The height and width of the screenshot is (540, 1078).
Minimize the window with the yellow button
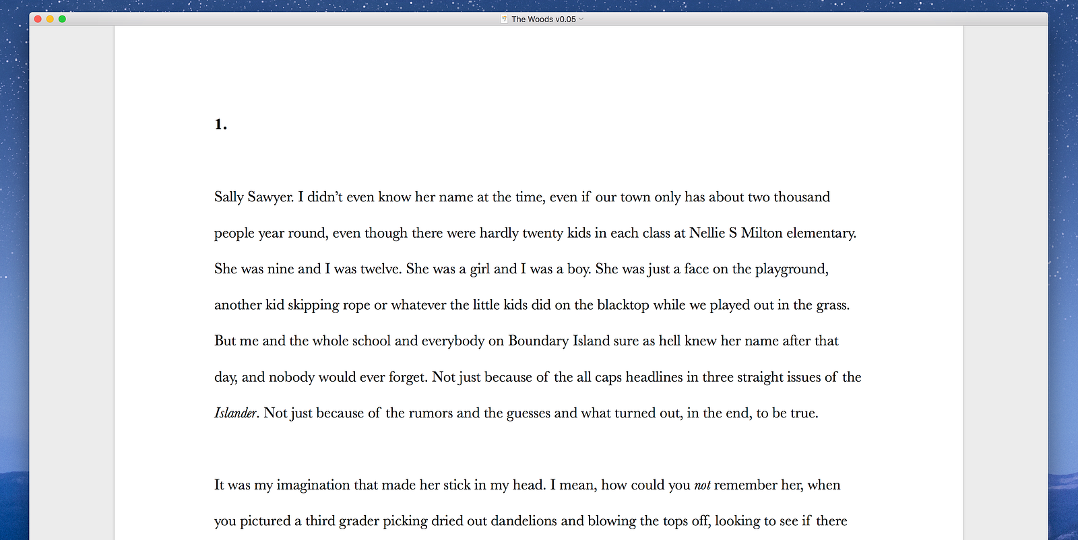pos(50,19)
